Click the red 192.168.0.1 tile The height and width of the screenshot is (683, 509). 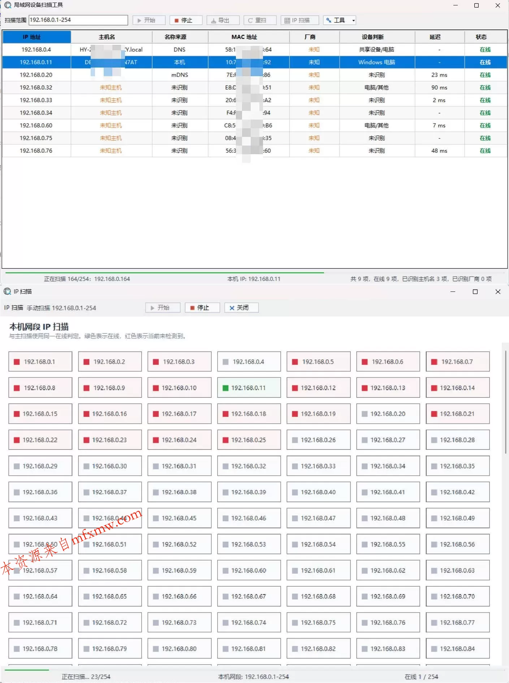[x=40, y=362]
